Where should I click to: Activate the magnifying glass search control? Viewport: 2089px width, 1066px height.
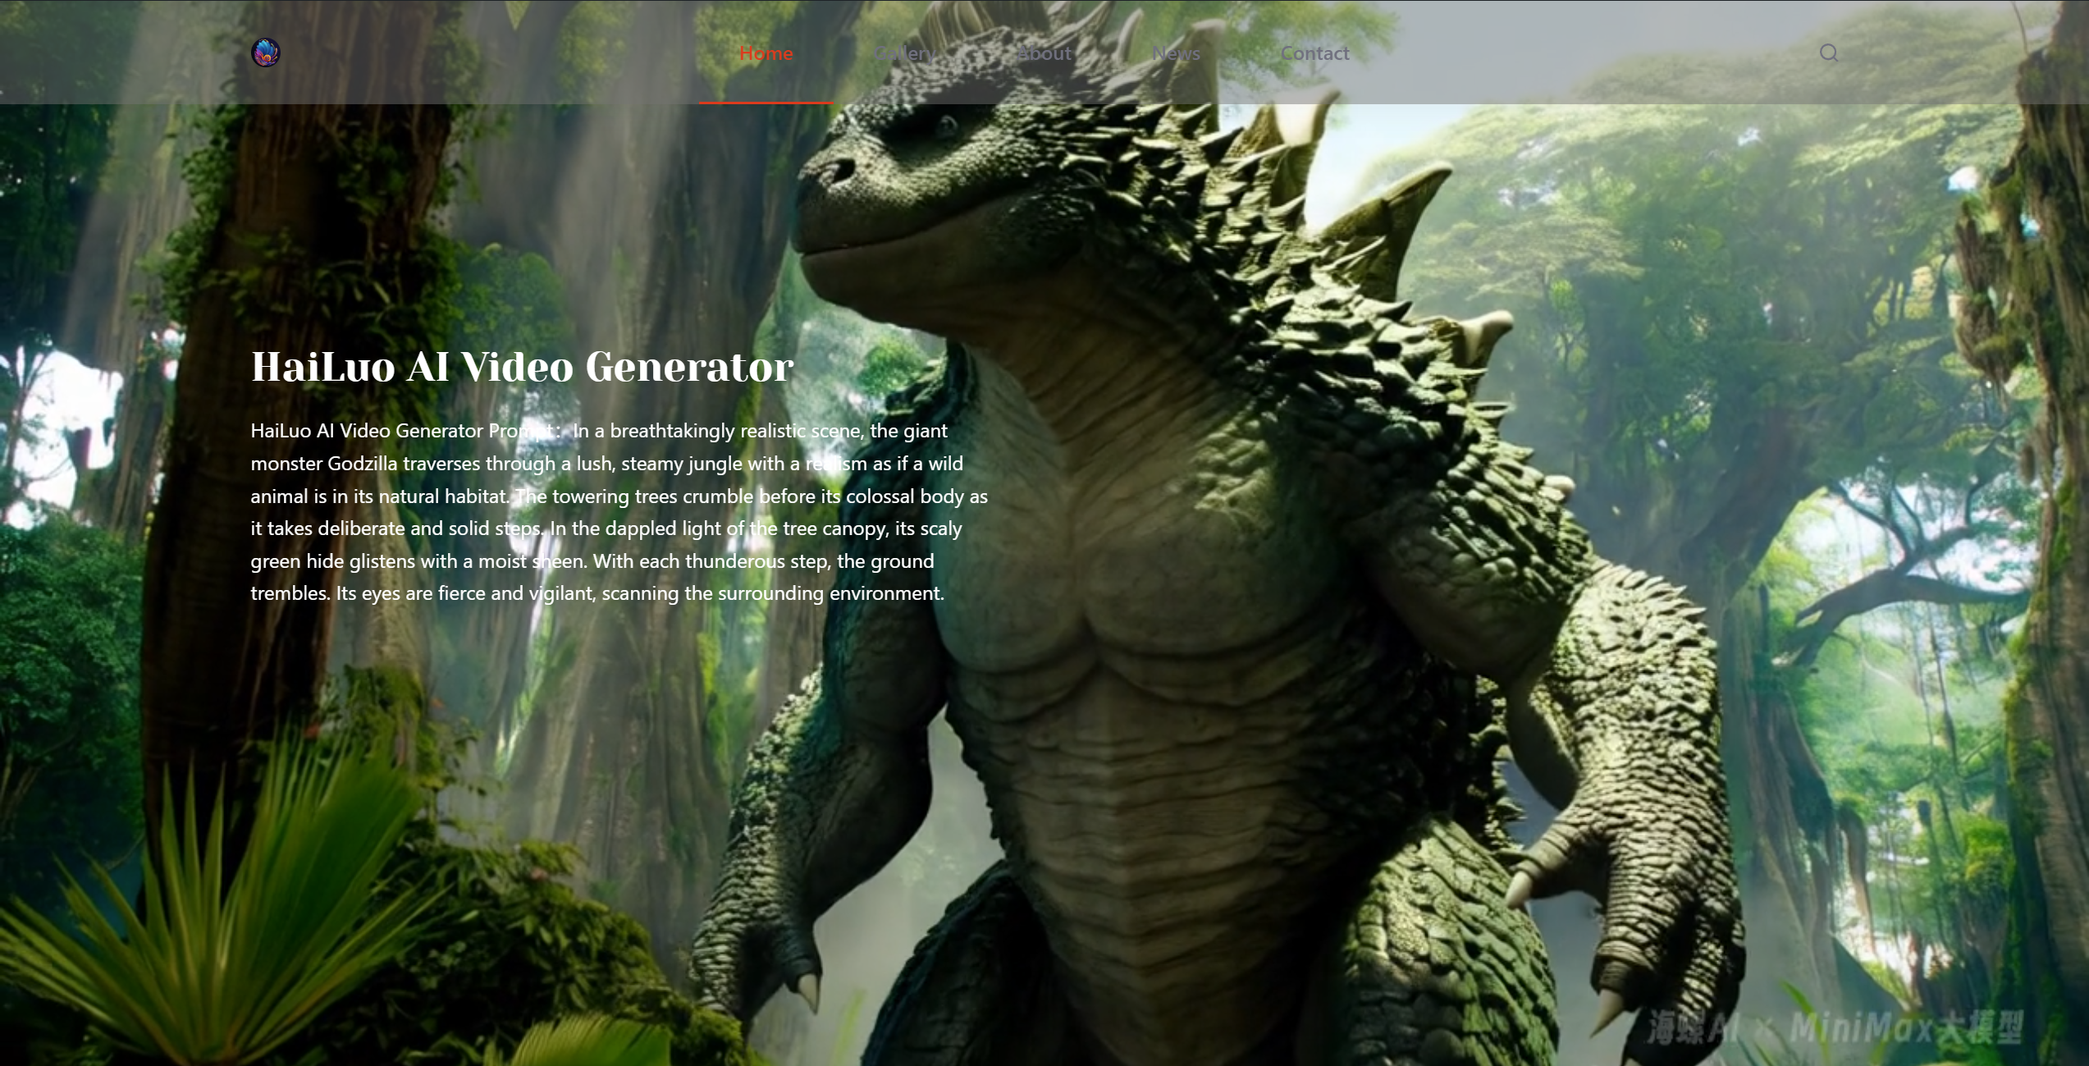click(x=1830, y=53)
